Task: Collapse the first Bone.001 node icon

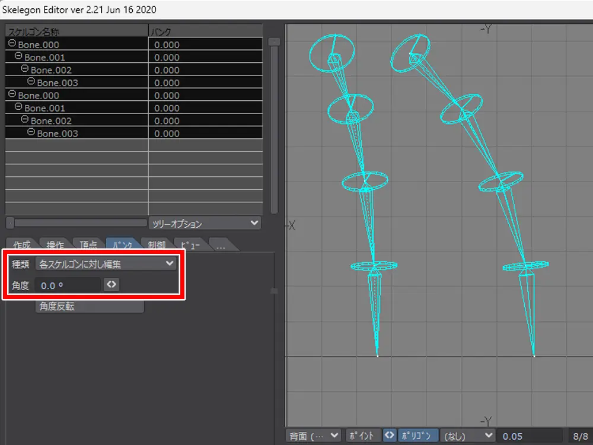Action: (x=18, y=57)
